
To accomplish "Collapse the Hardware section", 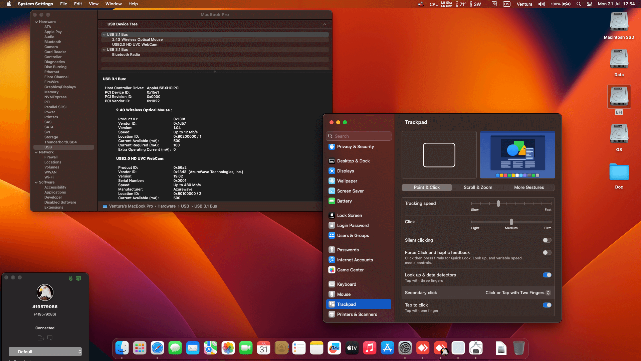I will (x=36, y=22).
